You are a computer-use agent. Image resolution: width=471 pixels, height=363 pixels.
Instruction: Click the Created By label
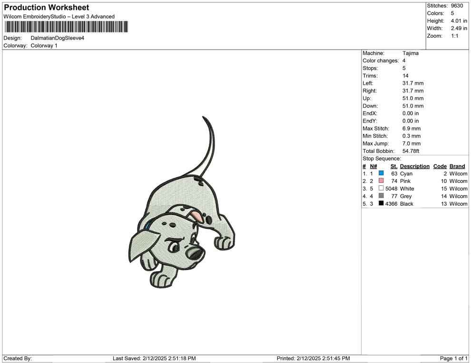tap(18, 358)
